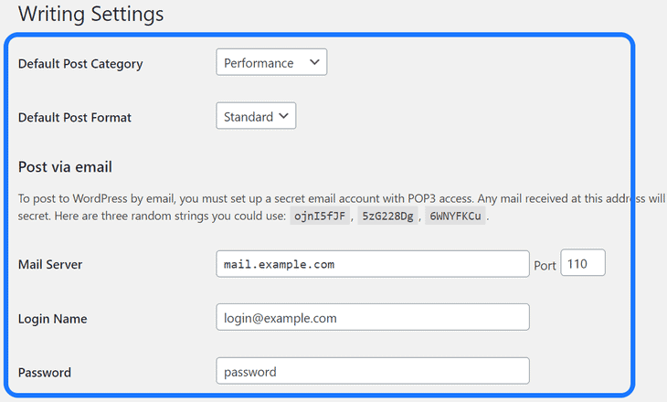Click the Default Post Category label

coord(80,64)
